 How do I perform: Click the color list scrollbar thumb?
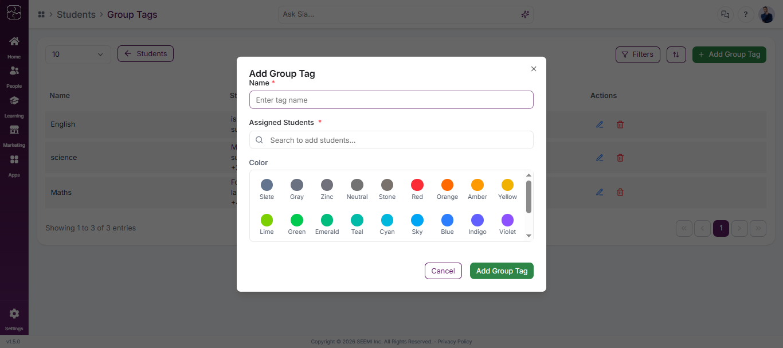(528, 197)
